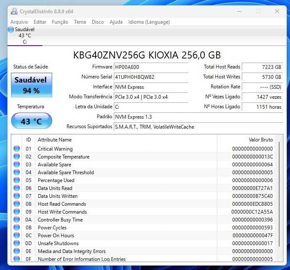Viewport: 290px width, 270px height.
Task: Click raw value 0000000B75C40
Action: tap(253, 196)
